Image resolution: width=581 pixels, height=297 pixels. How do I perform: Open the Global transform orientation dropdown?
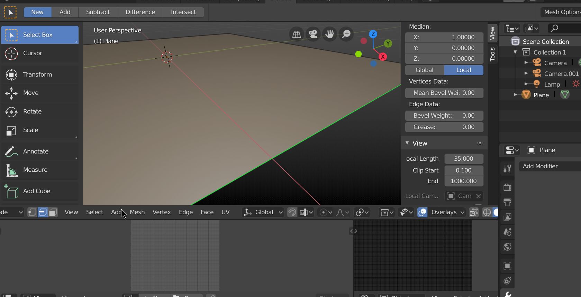tap(263, 212)
